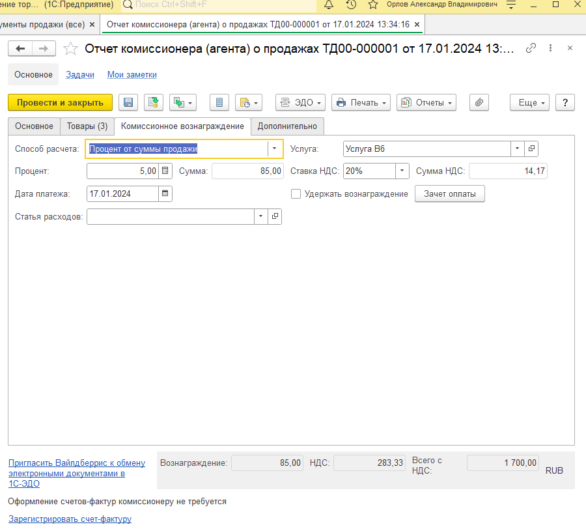Click the Процент input field

coord(122,171)
